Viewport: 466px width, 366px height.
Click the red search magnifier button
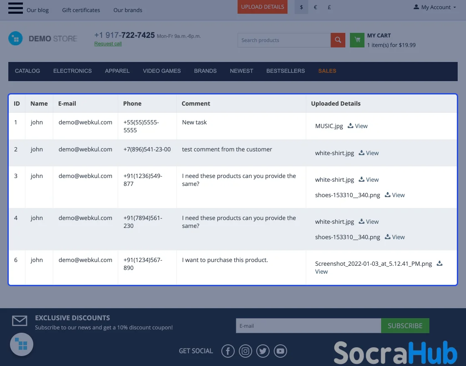click(x=338, y=40)
